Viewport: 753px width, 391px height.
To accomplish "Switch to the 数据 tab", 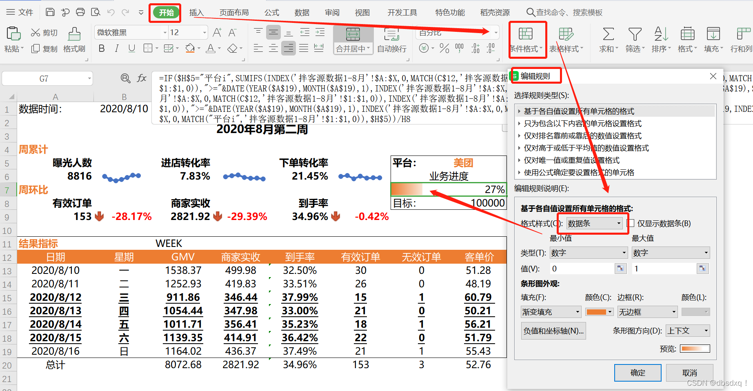I will (x=302, y=12).
